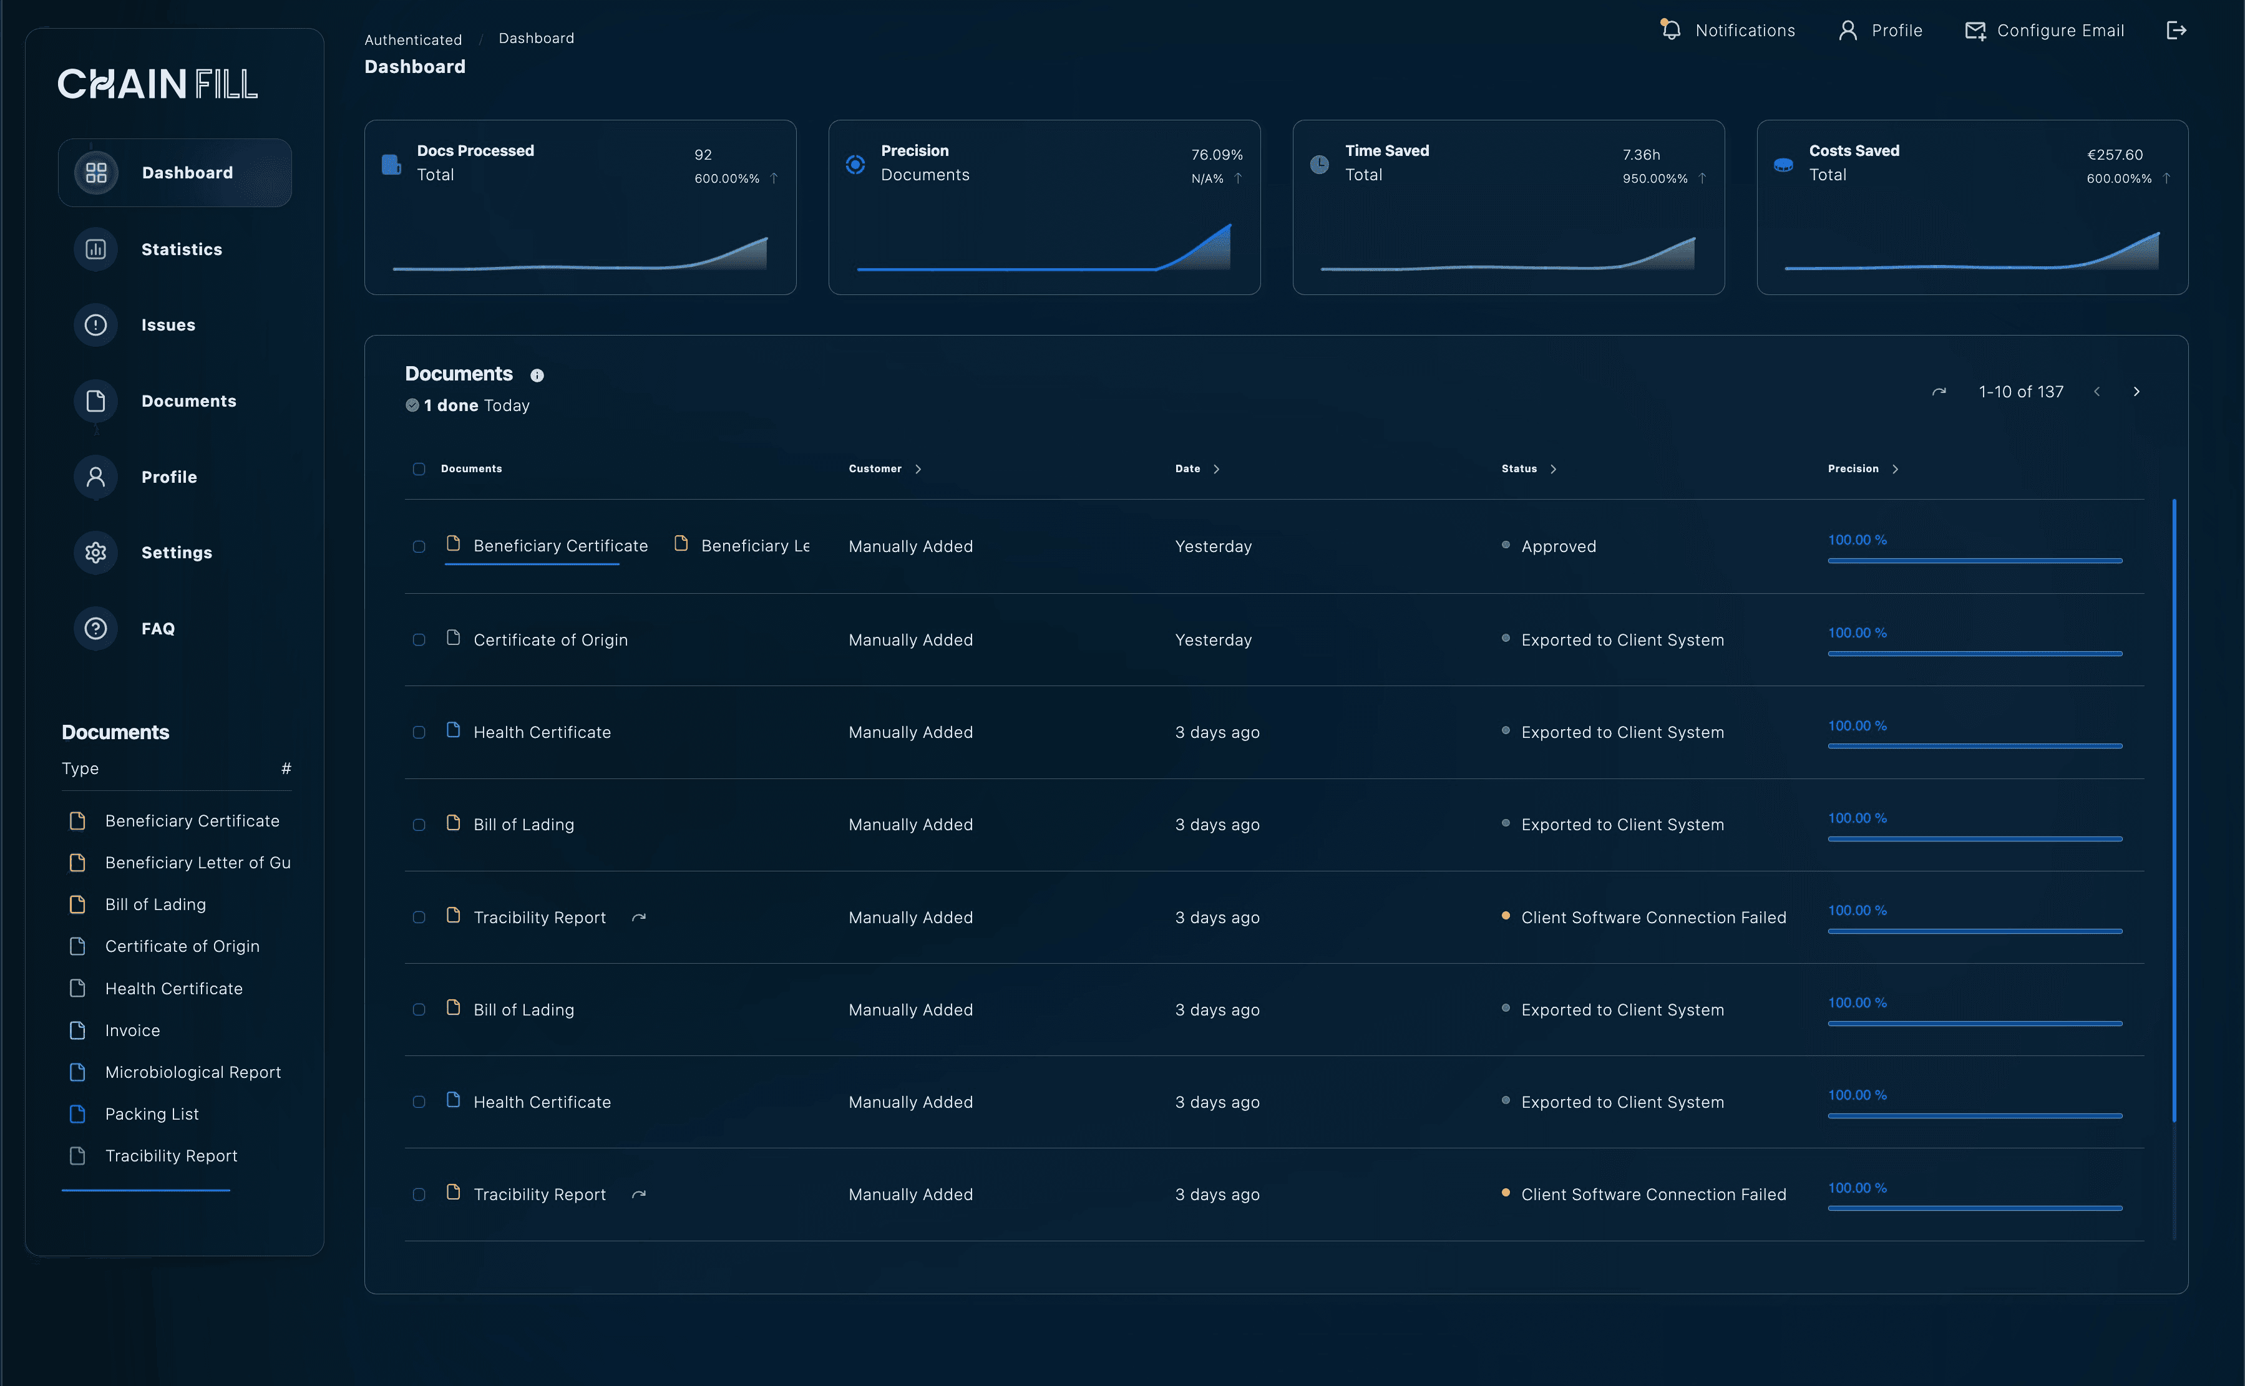This screenshot has height=1386, width=2245.
Task: Go to previous page of documents
Action: [2096, 392]
